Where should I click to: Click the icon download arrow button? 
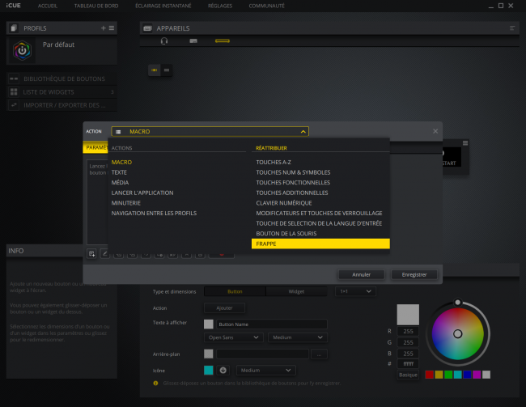coord(223,371)
